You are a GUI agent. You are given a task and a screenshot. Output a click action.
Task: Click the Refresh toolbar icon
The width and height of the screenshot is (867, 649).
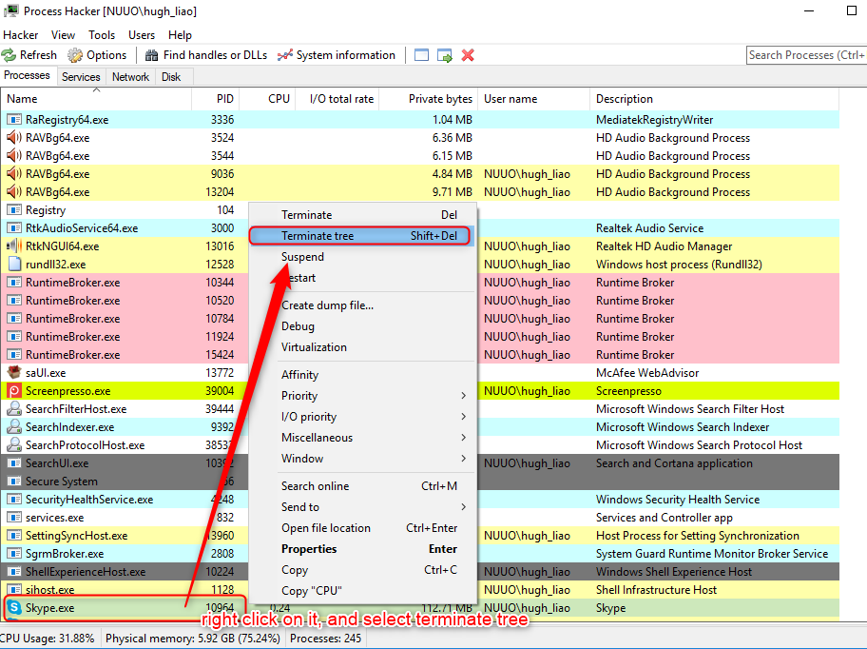click(x=10, y=55)
